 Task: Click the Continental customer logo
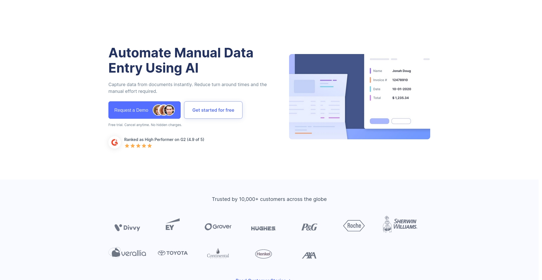coord(218,253)
